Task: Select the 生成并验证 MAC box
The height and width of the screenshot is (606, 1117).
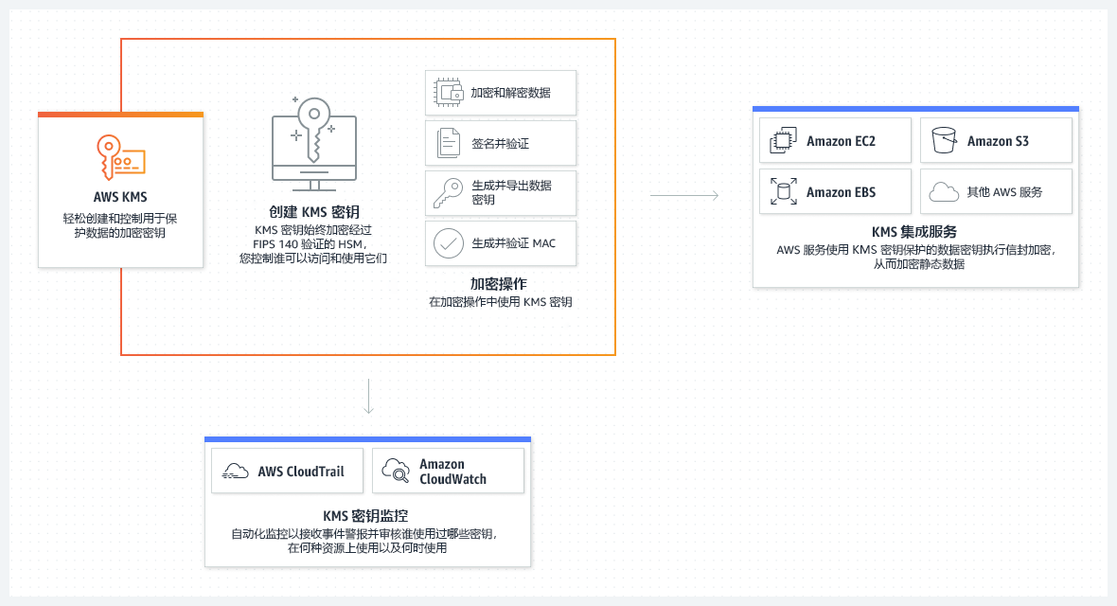Action: (501, 243)
